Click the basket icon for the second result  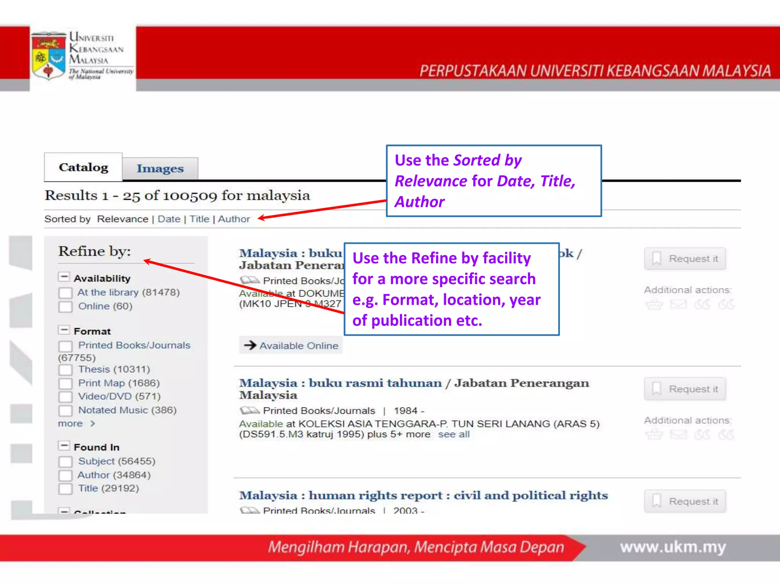[654, 435]
